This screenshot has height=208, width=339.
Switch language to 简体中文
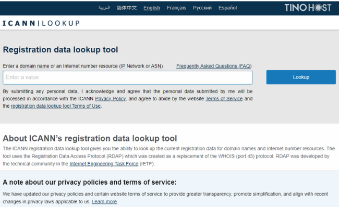[127, 8]
